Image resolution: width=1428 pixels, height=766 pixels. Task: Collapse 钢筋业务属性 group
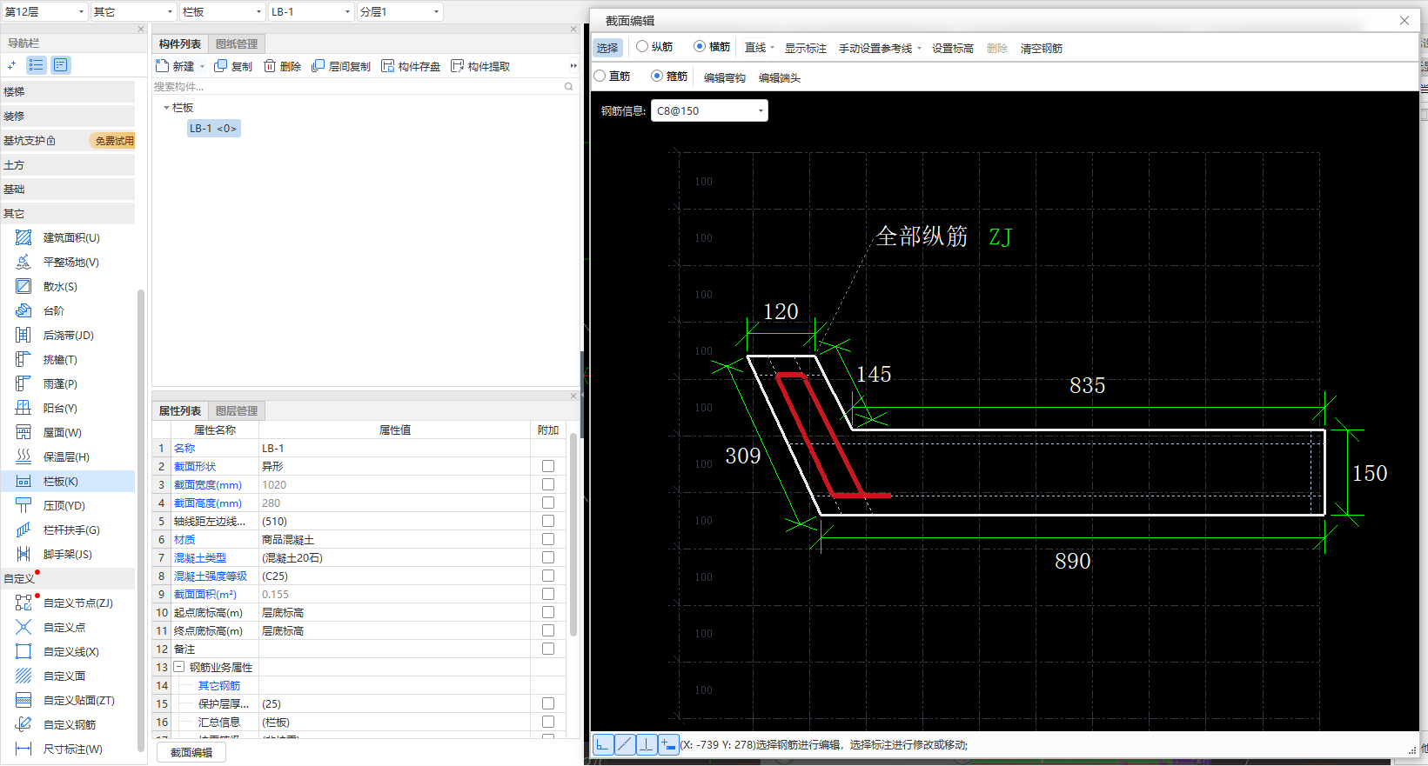pyautogui.click(x=178, y=667)
